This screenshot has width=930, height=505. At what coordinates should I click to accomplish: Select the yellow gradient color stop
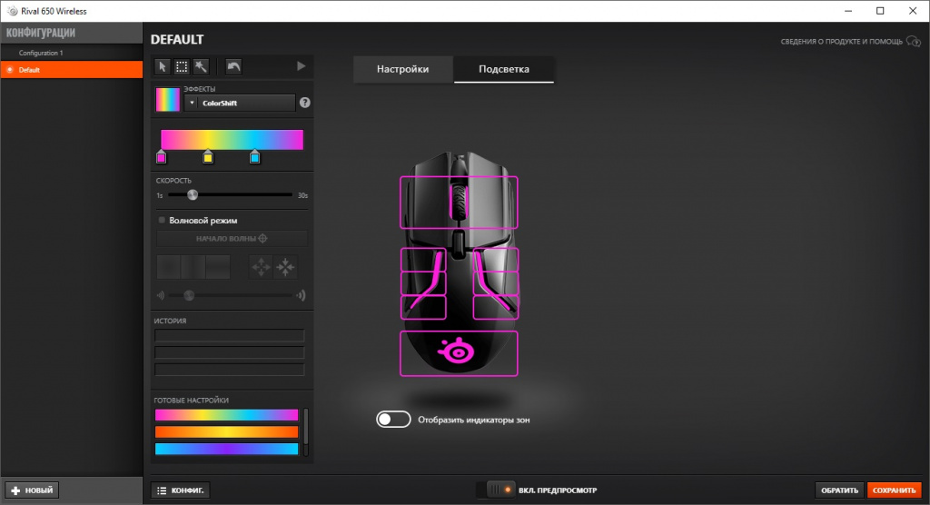(x=208, y=158)
